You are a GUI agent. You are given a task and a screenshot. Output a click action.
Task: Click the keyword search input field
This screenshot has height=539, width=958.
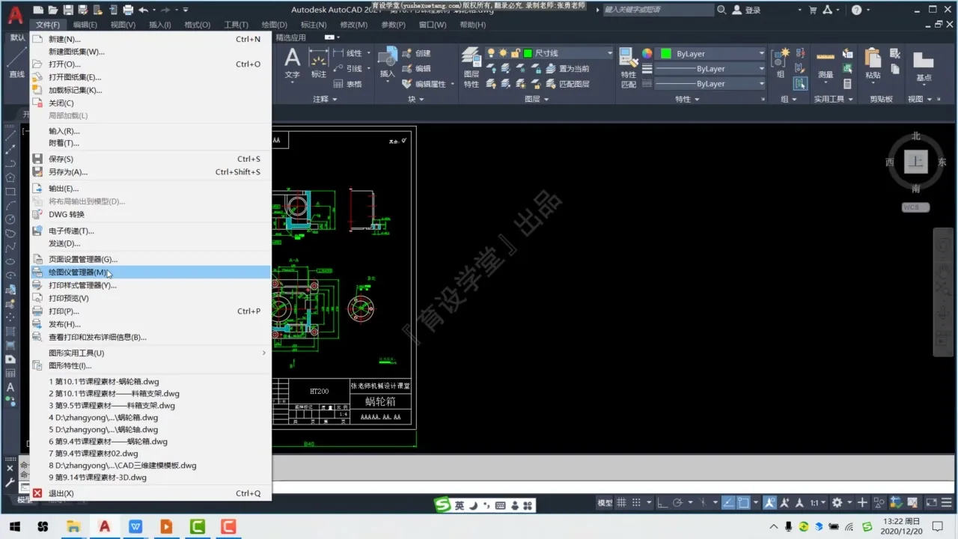click(x=657, y=10)
